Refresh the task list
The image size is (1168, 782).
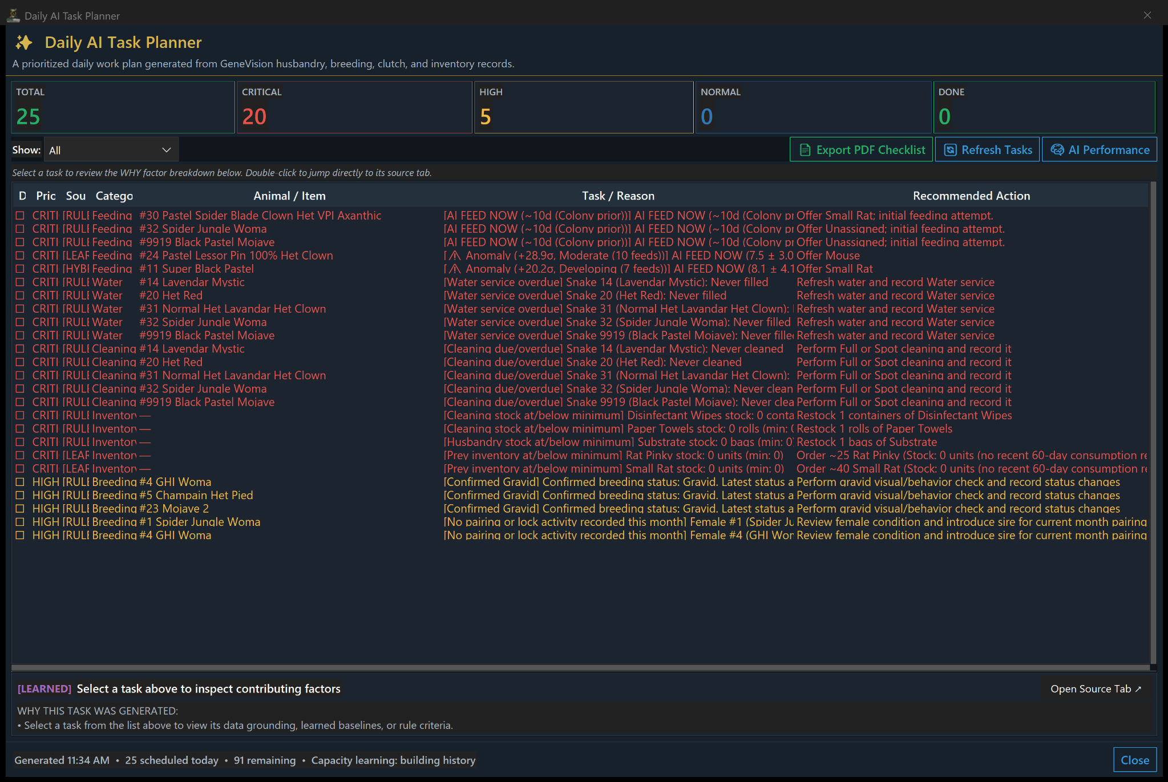pos(987,149)
